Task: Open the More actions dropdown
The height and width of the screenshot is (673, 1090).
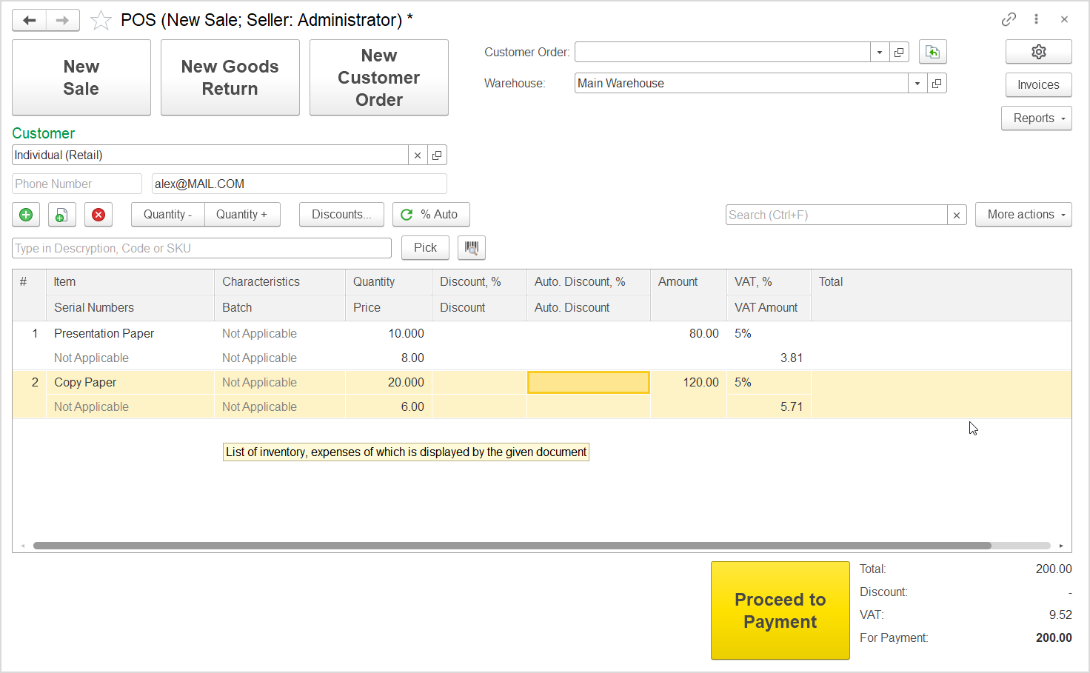Action: tap(1023, 215)
